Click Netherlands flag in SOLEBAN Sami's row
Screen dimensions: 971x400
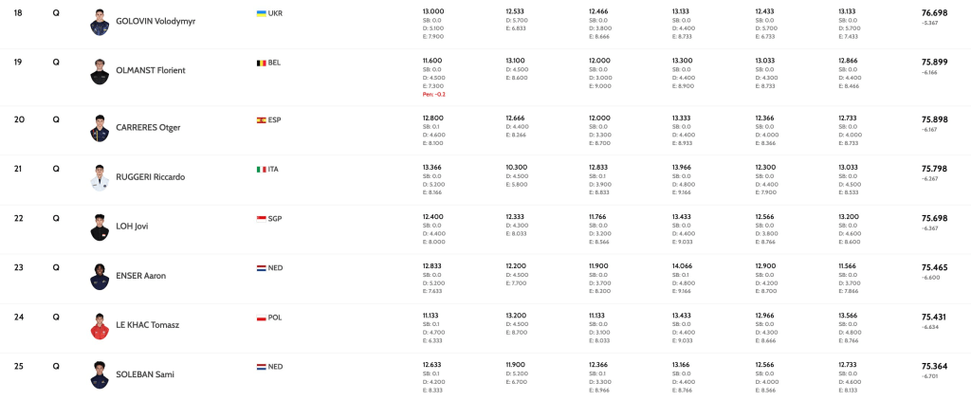click(x=261, y=367)
